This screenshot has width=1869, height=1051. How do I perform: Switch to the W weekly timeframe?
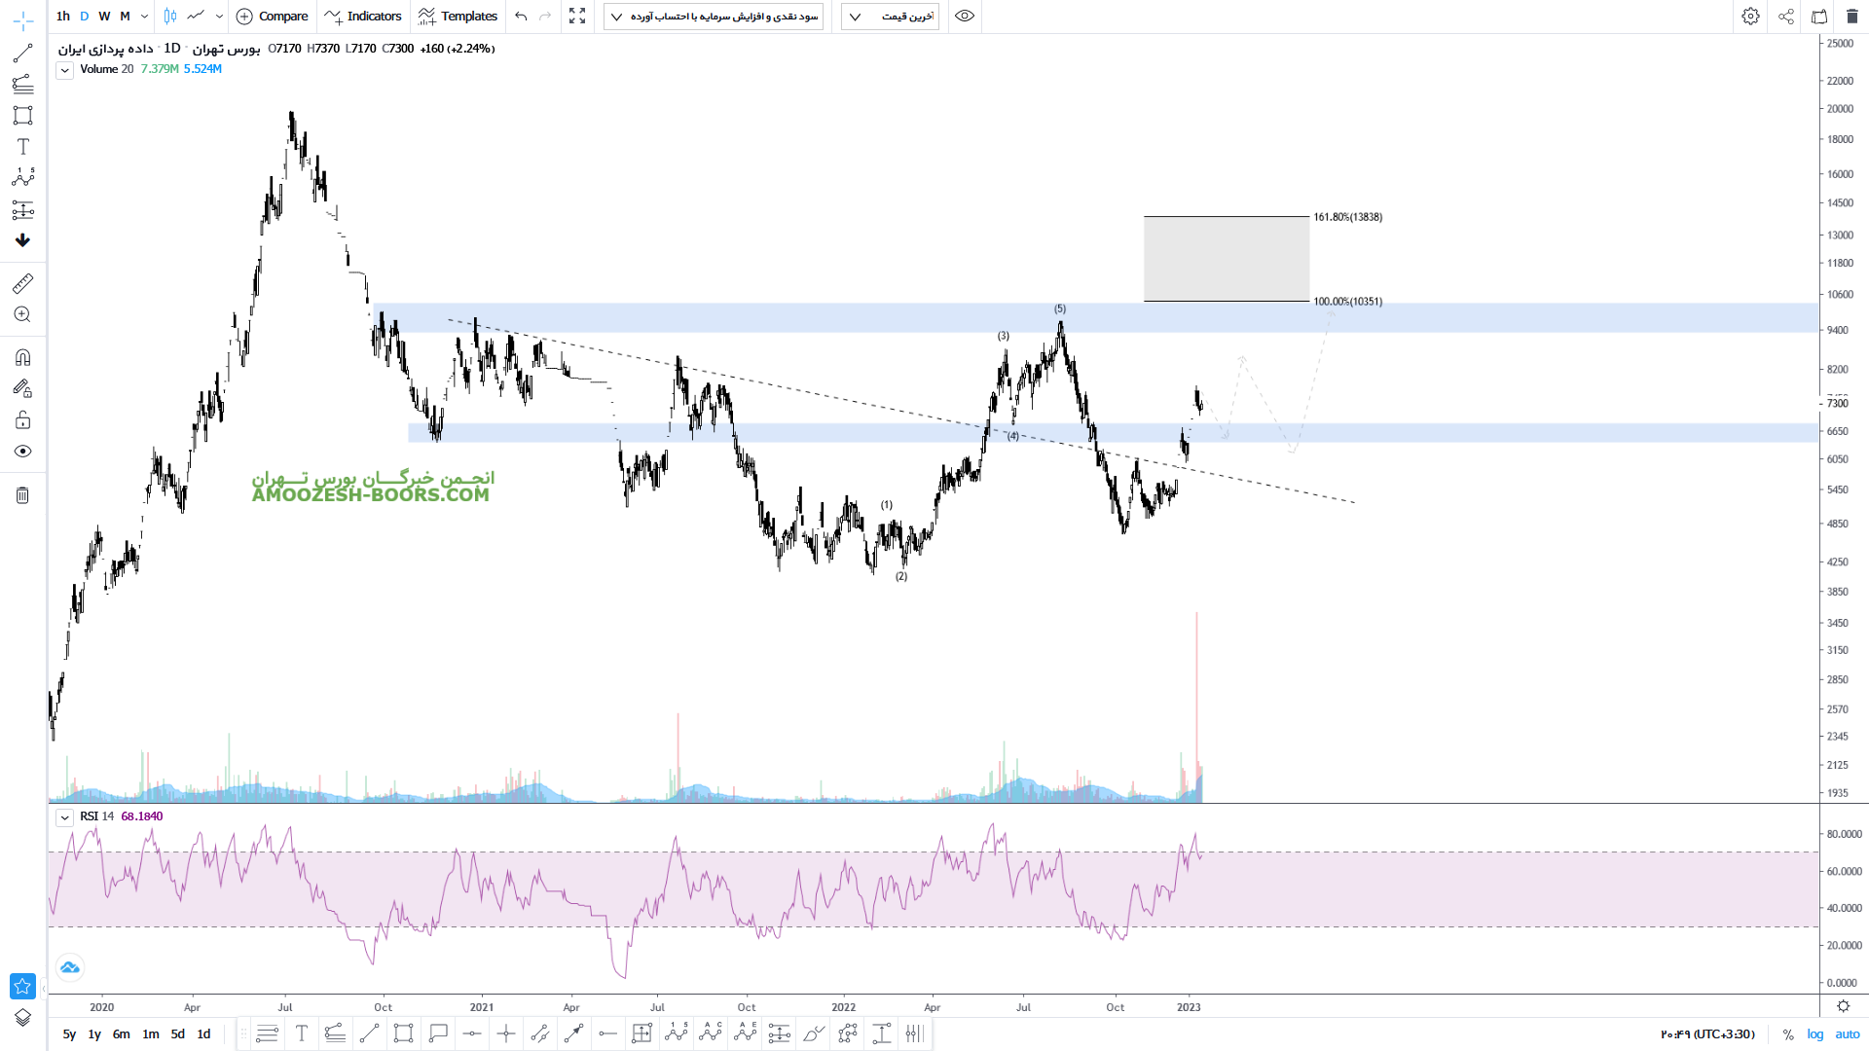click(104, 17)
